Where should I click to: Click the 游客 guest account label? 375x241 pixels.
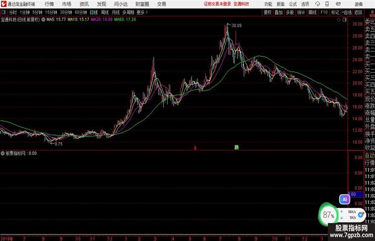359,4
